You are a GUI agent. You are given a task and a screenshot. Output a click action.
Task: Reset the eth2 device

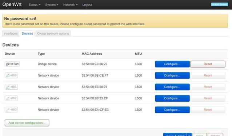click(x=208, y=98)
